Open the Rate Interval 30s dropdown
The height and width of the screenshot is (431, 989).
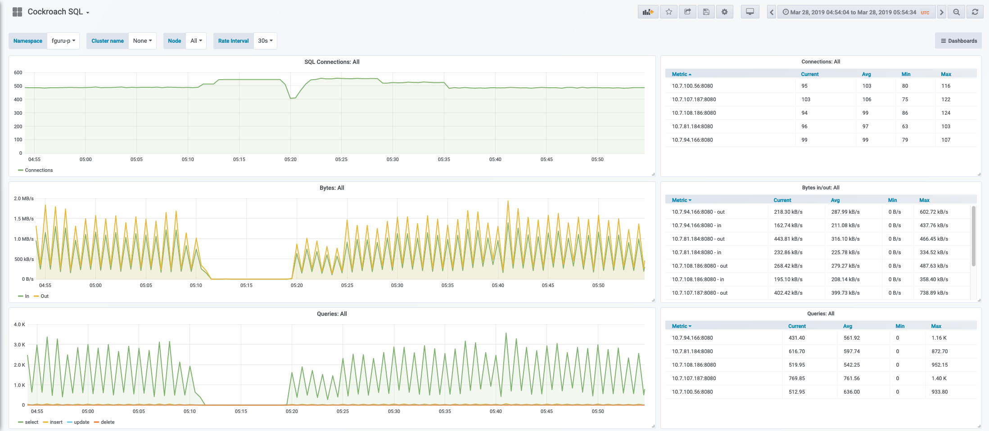point(265,41)
